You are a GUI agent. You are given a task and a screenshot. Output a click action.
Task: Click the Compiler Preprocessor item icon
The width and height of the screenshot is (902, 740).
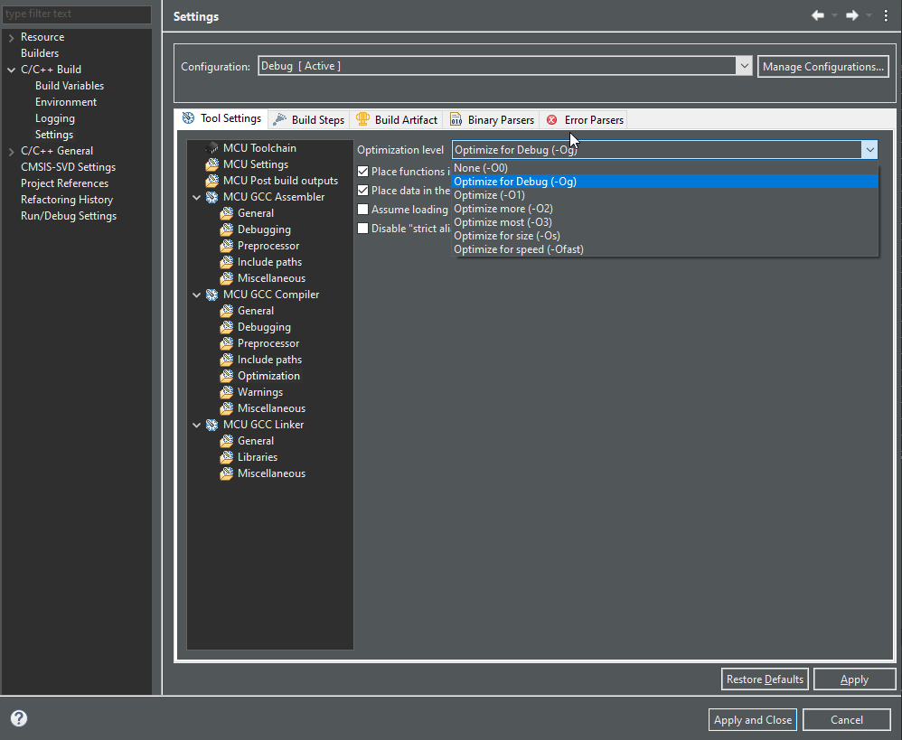(227, 343)
